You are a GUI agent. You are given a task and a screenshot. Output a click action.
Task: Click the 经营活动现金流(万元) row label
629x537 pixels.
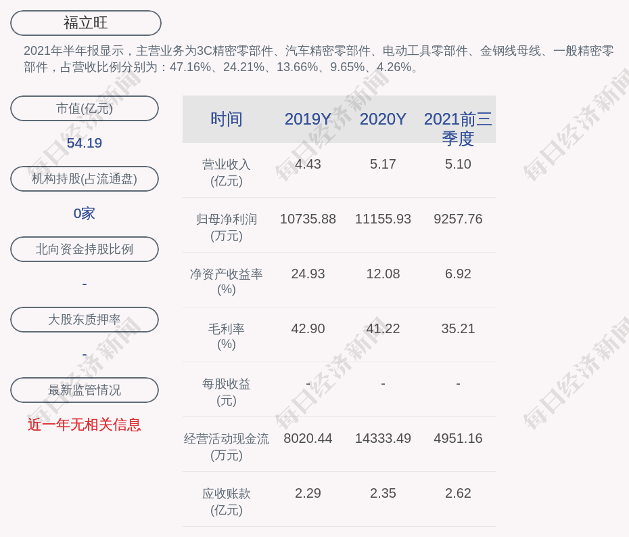[x=227, y=447]
